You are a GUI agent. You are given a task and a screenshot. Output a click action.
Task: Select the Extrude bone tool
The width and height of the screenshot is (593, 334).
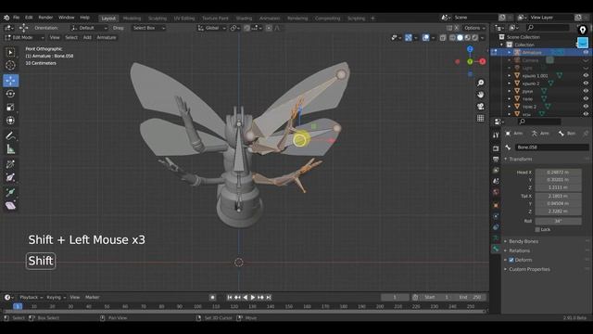[x=10, y=192]
